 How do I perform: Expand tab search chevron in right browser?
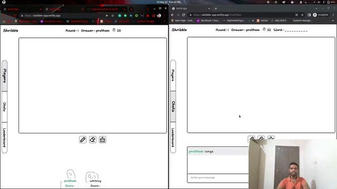[316, 8]
